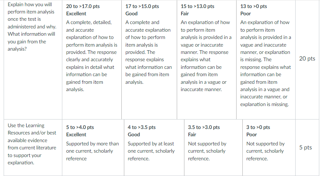Click the 'explanation is missing' Poor description
The height and width of the screenshot is (176, 320).
265,63
